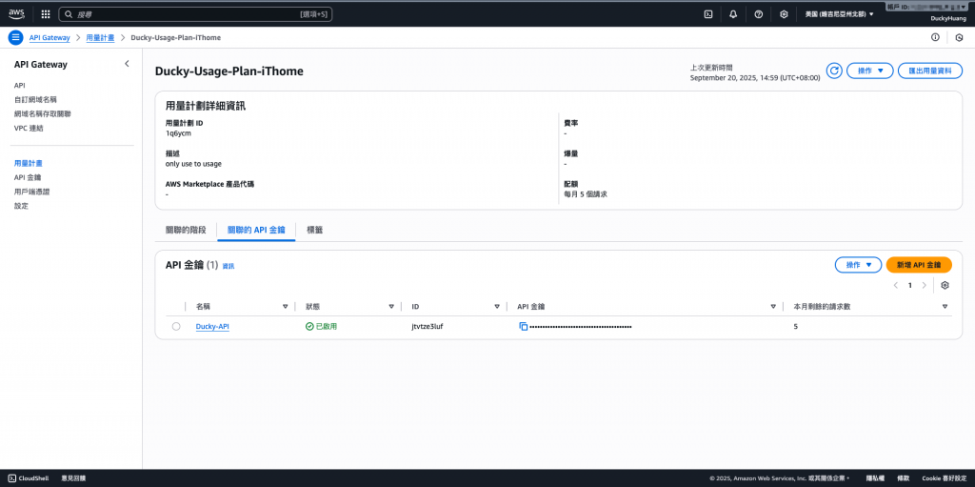Go to API Gateway breadcrumb
The width and height of the screenshot is (975, 487).
coord(50,37)
